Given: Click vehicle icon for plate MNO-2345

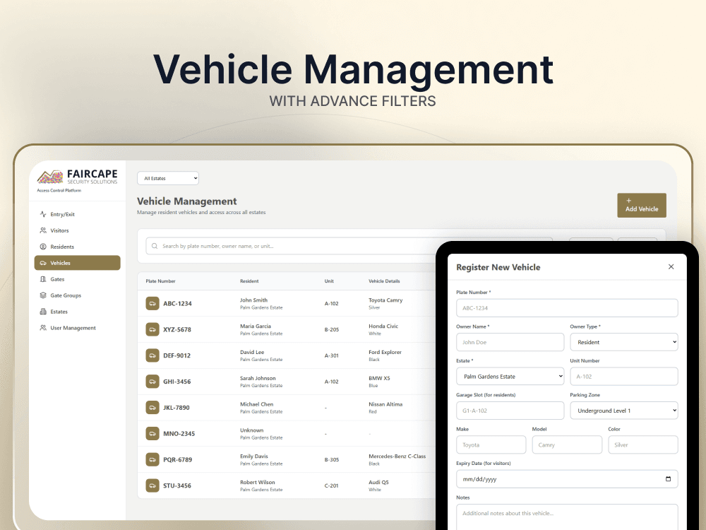Looking at the screenshot, I should 152,434.
